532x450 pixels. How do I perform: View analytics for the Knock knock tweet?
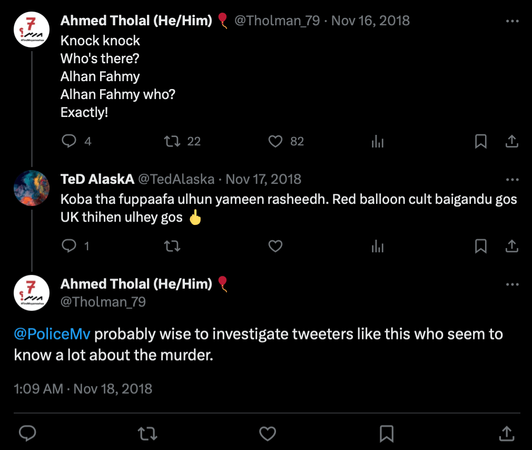coord(378,141)
